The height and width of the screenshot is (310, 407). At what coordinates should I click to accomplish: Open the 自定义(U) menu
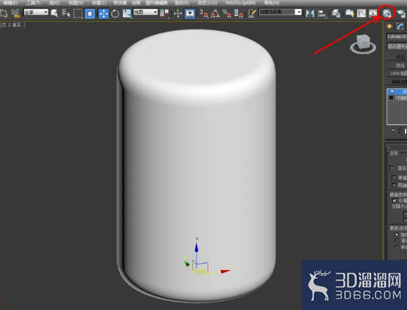(207, 3)
